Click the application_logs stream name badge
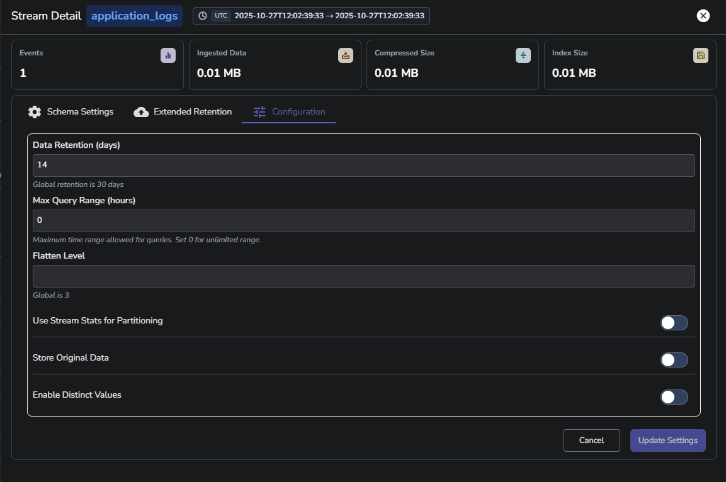The image size is (726, 482). (134, 16)
